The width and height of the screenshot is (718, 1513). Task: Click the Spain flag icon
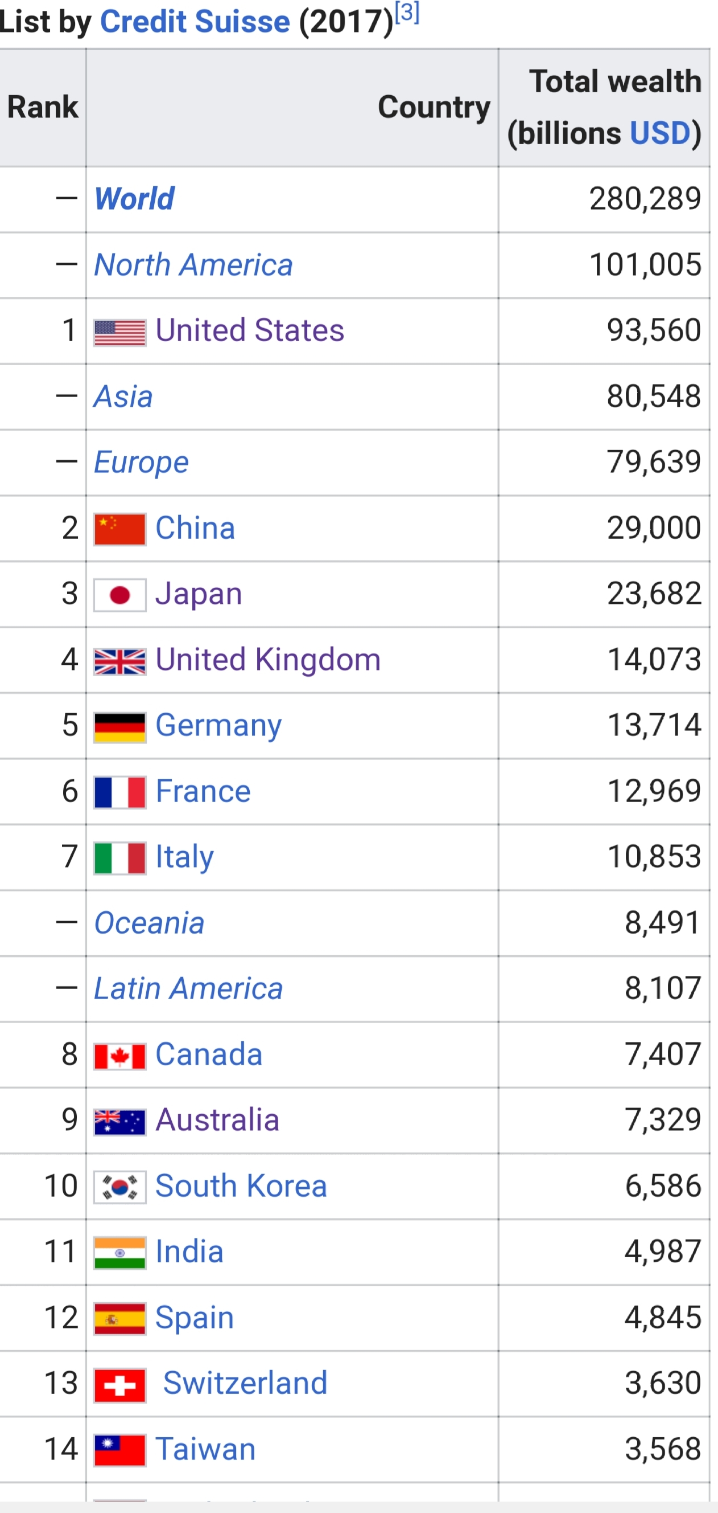click(119, 1319)
